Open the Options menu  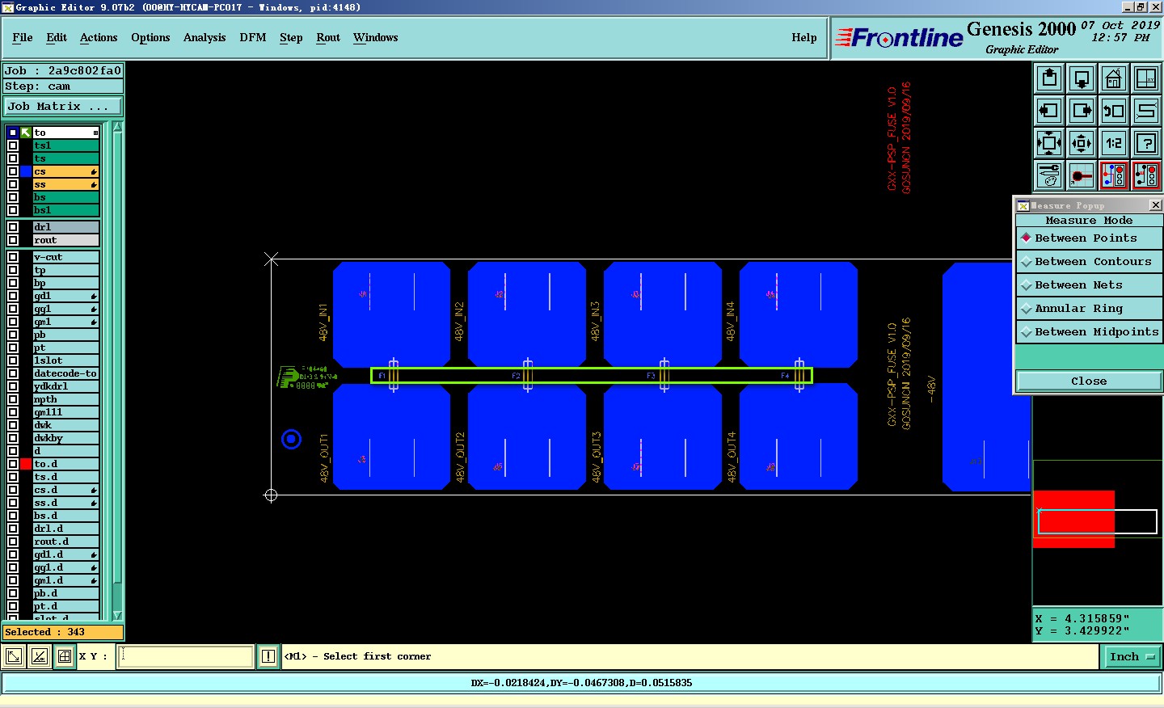pyautogui.click(x=150, y=38)
